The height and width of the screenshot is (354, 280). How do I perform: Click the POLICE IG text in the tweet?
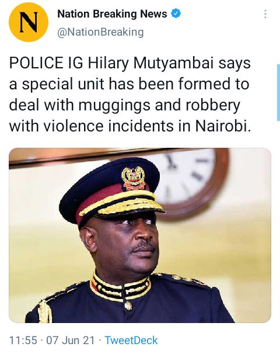[46, 63]
